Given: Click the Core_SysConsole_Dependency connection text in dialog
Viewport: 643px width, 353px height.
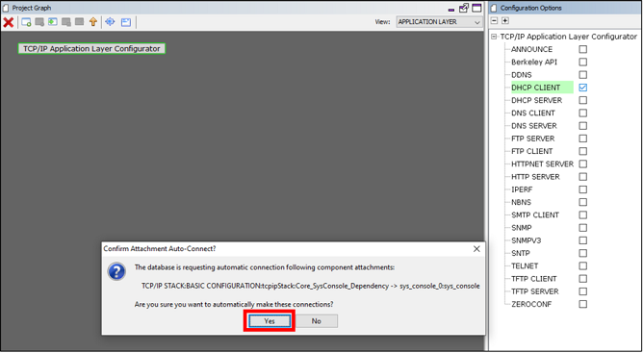Looking at the screenshot, I should 310,286.
